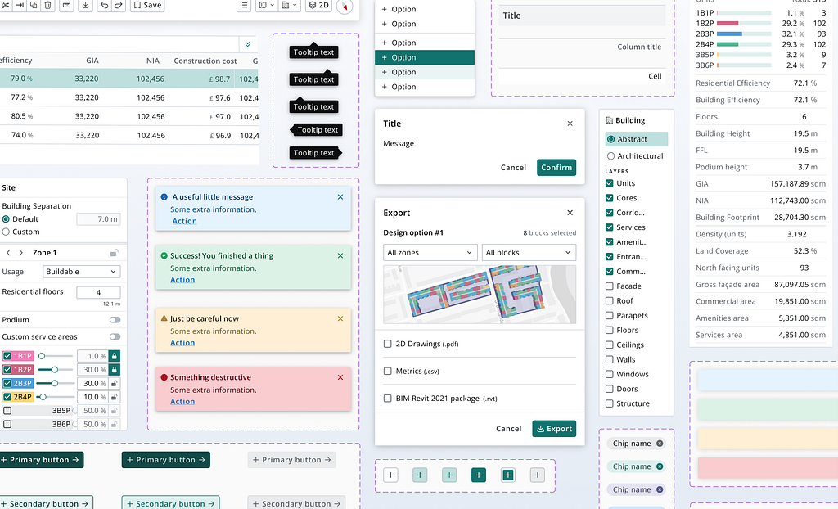Click the Confirm button in the dialog

pos(556,167)
